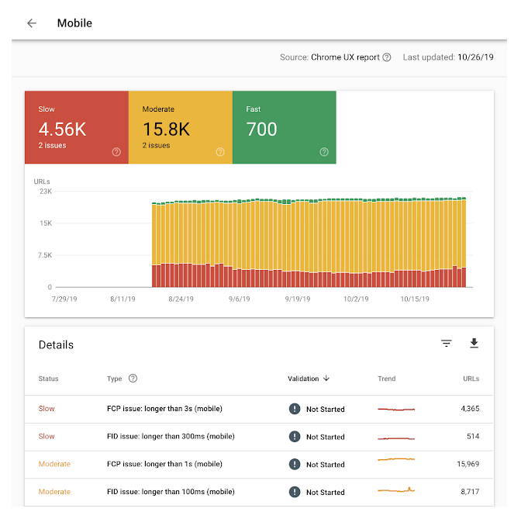The height and width of the screenshot is (512, 521).
Task: Click the 514 URL count
Action: tap(473, 436)
